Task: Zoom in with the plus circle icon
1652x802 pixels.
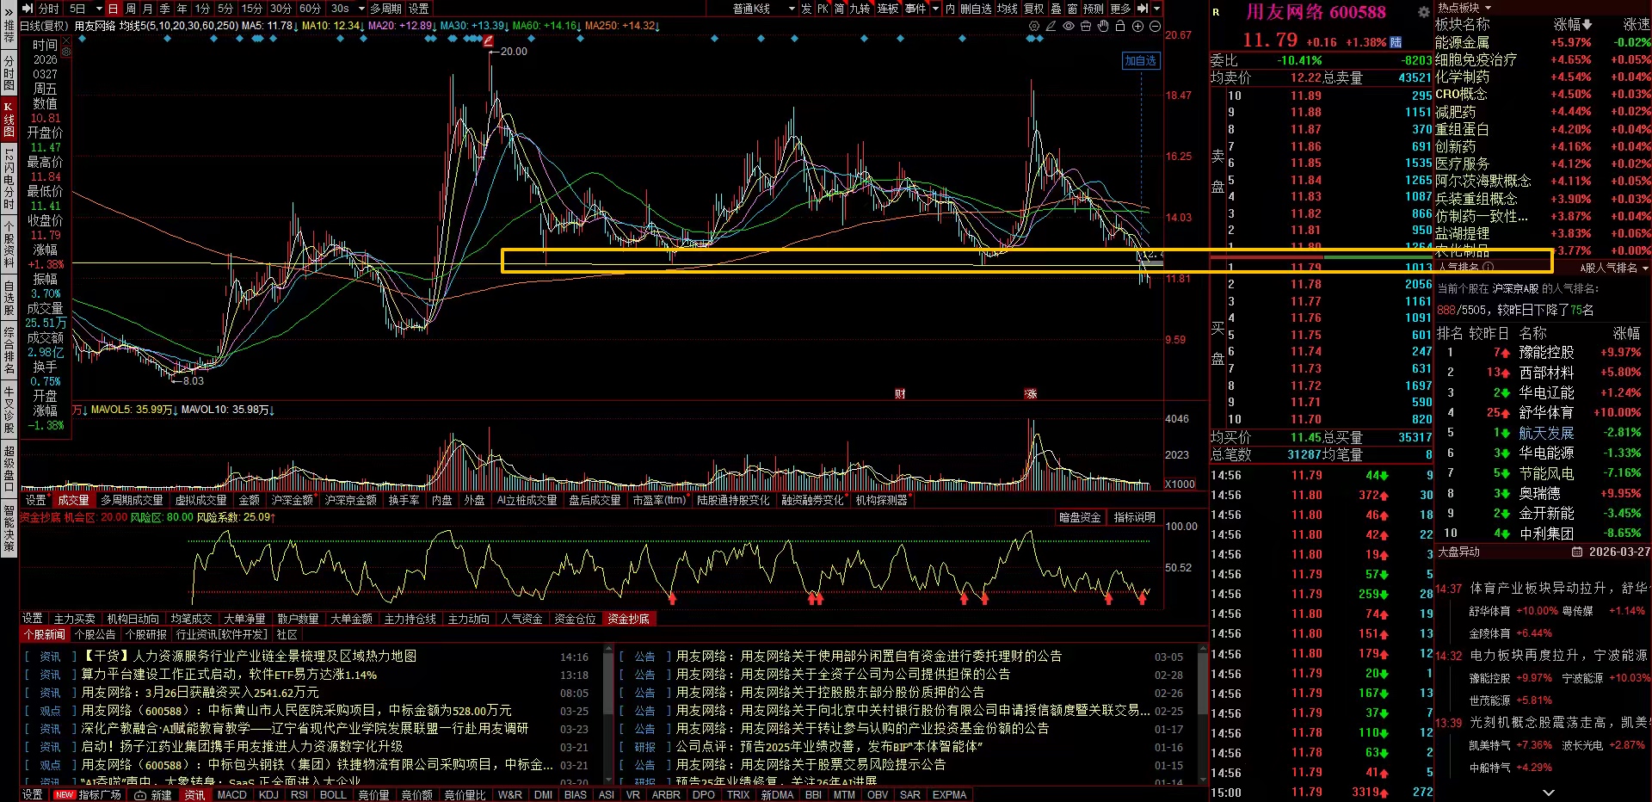Action: pos(1137,26)
